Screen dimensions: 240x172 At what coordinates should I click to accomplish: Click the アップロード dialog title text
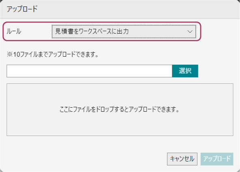click(22, 9)
